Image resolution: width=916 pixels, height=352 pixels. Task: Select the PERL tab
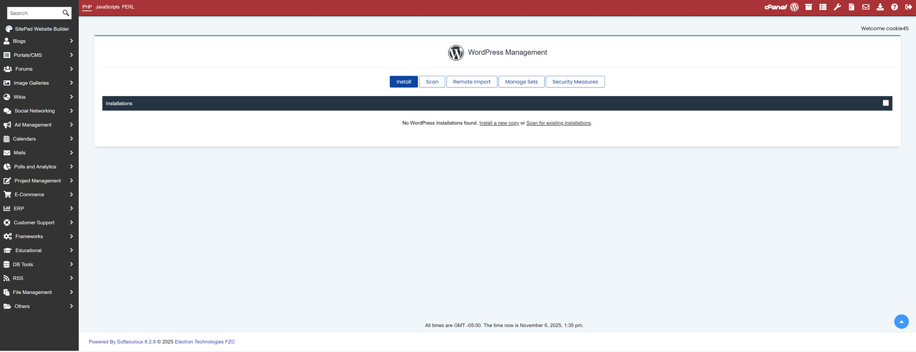(x=128, y=7)
